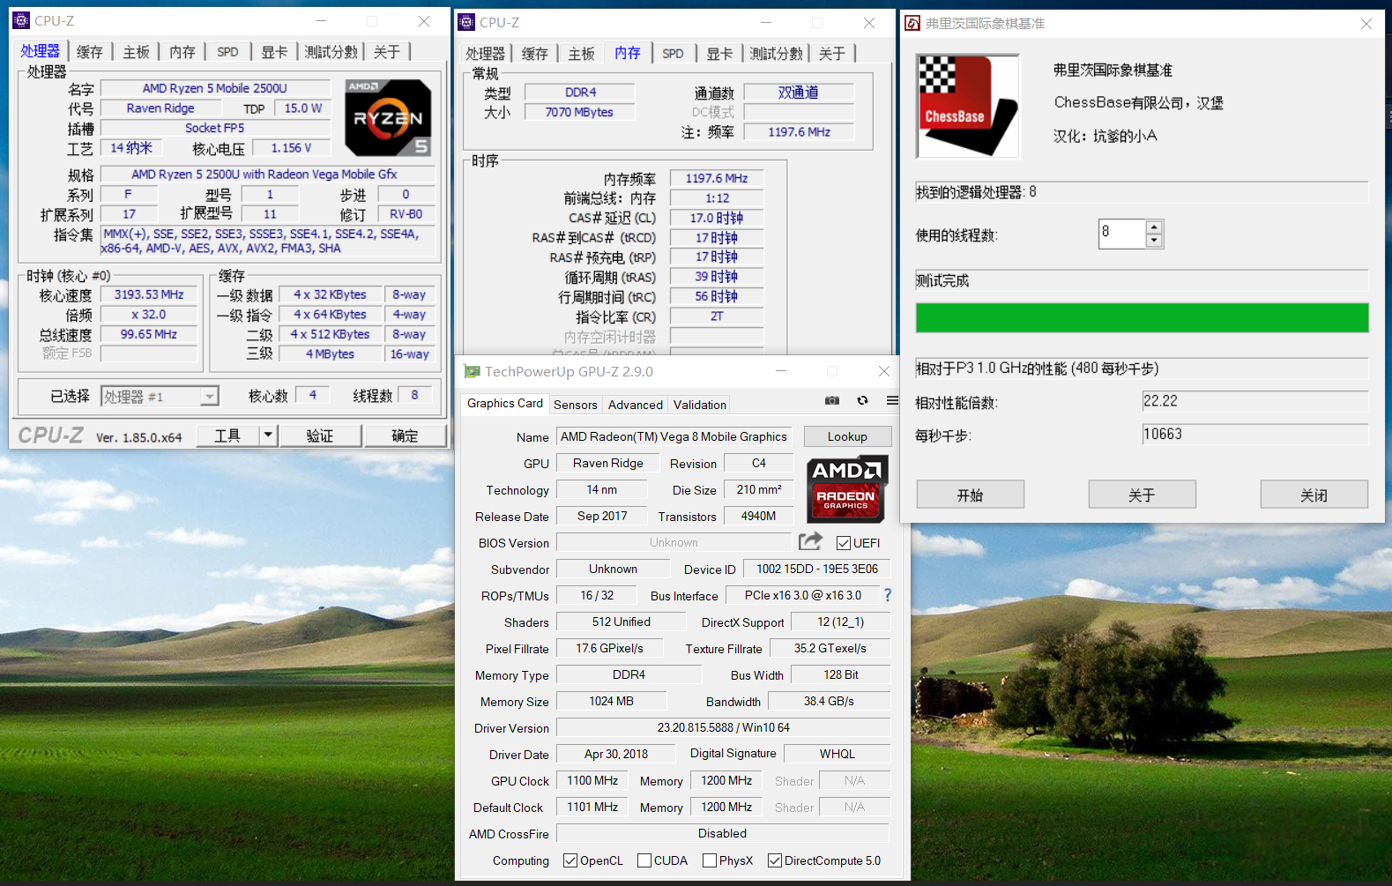Click the 工具 button in CPU-Z
Viewport: 1392px width, 886px height.
click(227, 436)
